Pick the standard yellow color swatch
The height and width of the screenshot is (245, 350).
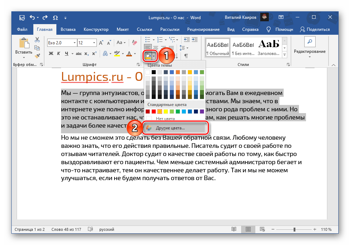[x=166, y=111]
